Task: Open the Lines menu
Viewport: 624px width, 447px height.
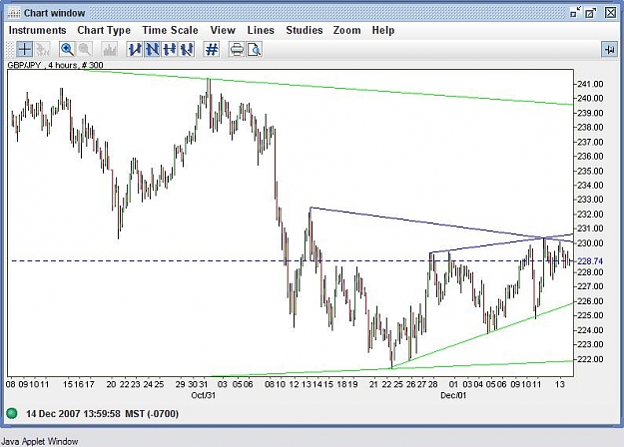Action: coord(261,30)
